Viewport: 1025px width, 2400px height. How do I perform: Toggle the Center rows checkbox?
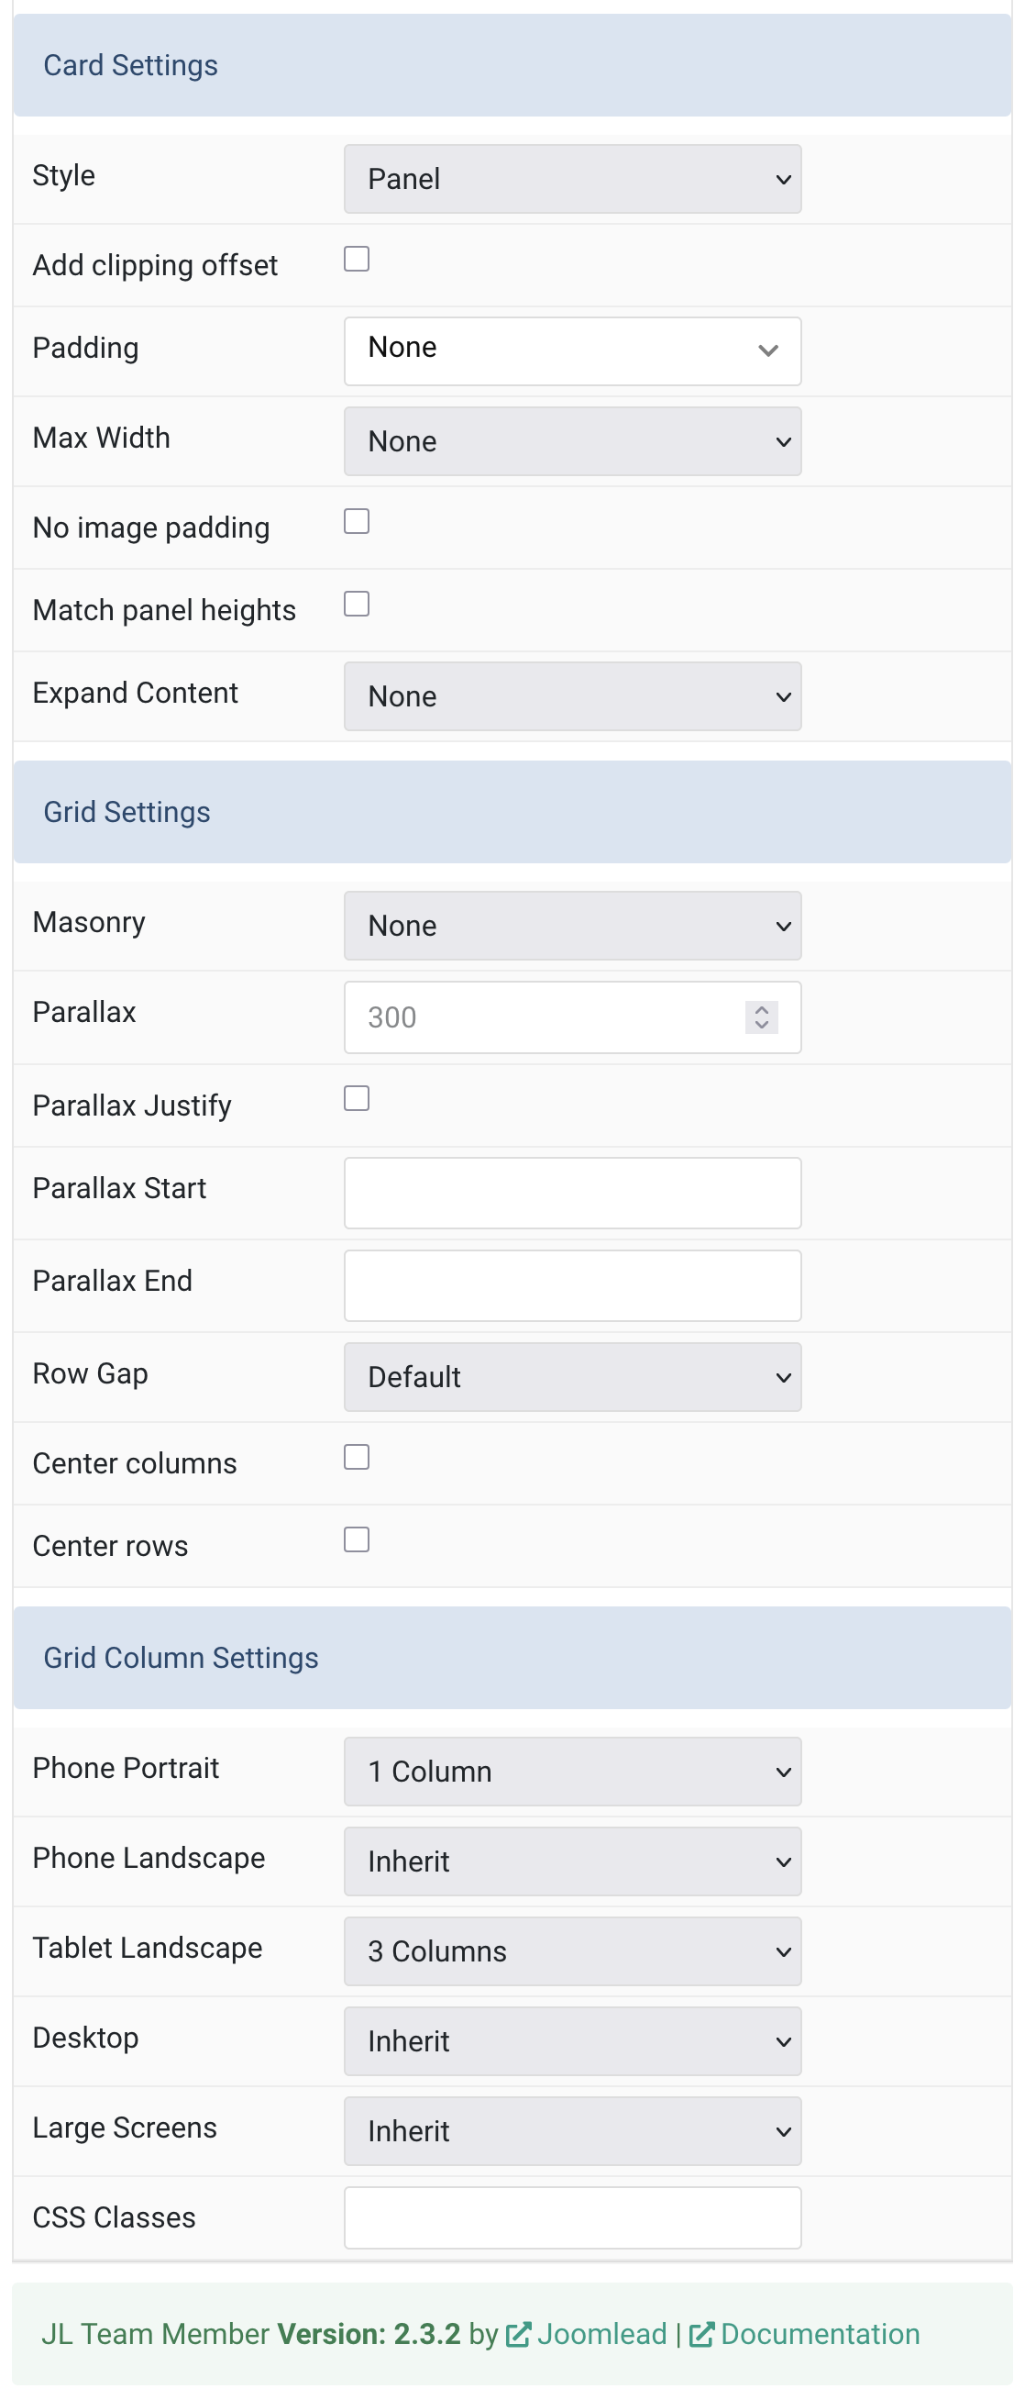(x=357, y=1540)
